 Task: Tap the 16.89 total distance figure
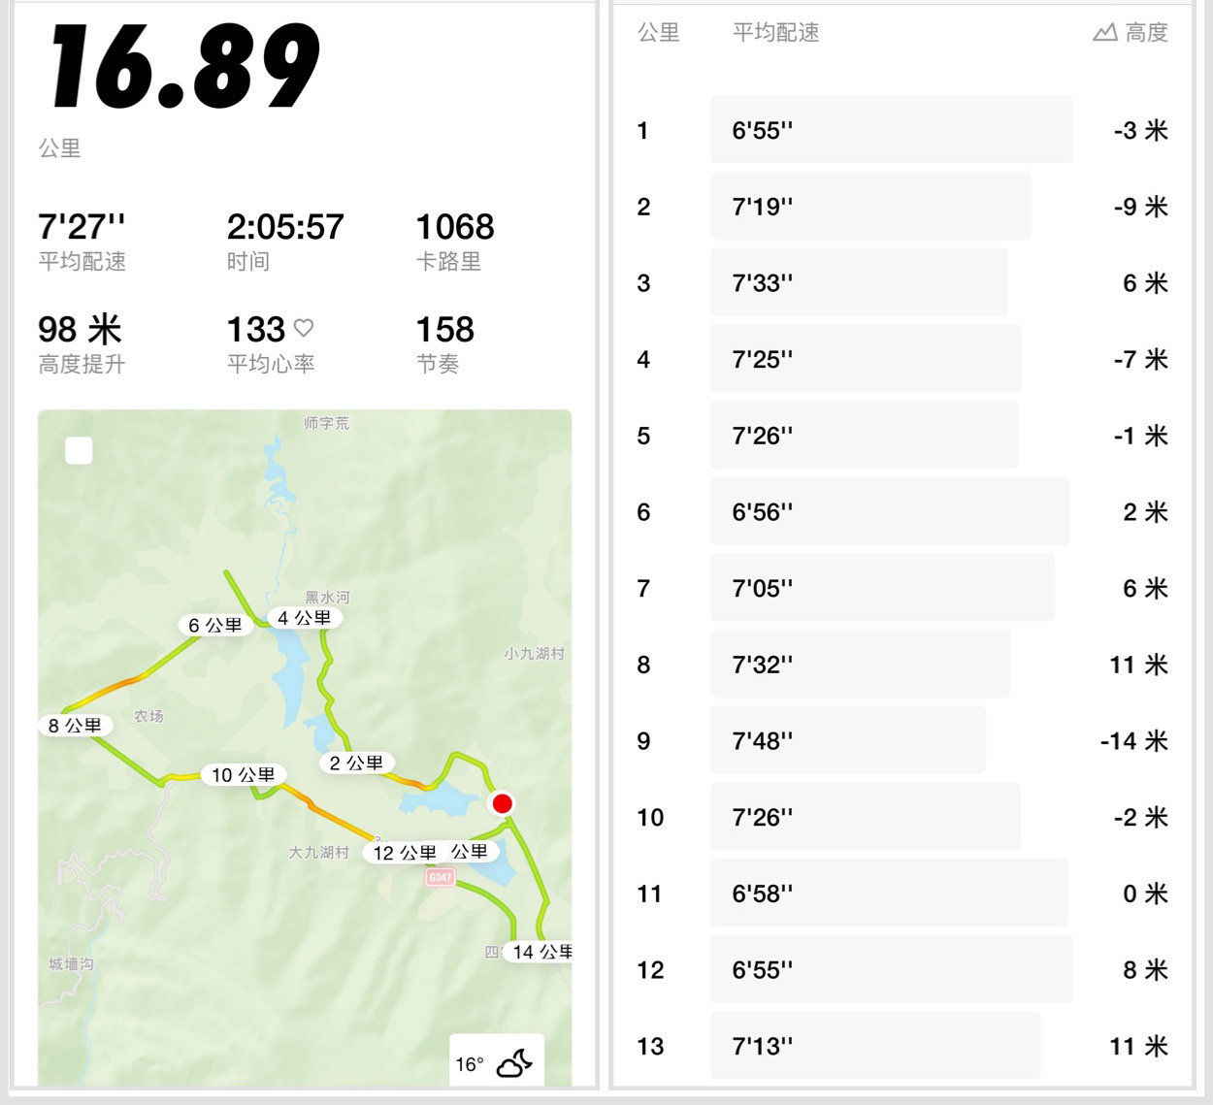coord(184,66)
